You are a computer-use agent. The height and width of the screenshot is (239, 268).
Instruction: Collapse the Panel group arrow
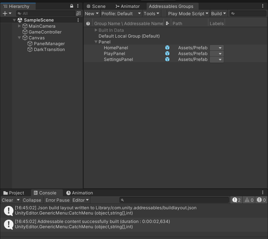96,42
